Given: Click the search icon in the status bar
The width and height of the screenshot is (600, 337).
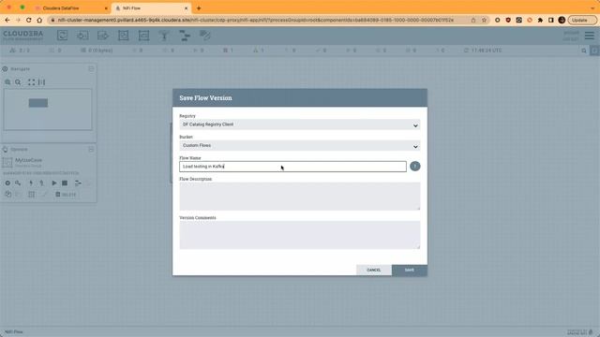Looking at the screenshot, I should coord(584,51).
